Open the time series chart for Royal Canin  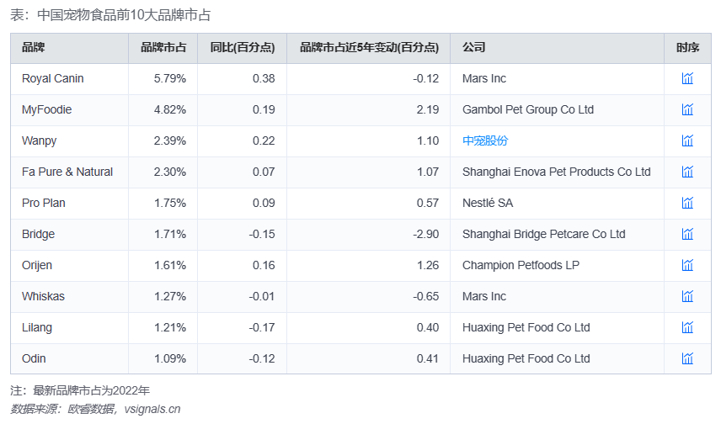click(687, 78)
